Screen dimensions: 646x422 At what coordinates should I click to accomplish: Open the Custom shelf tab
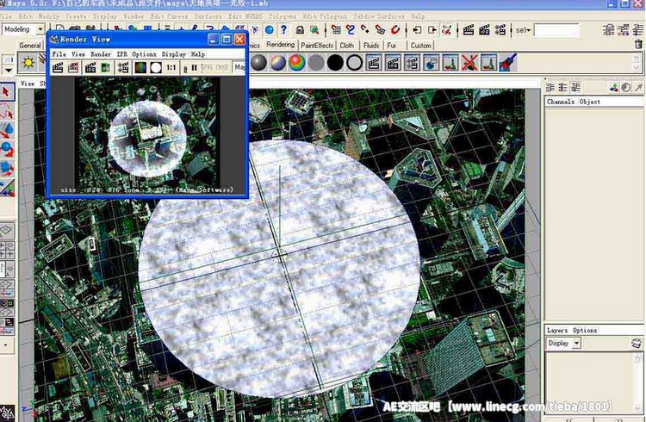(420, 46)
